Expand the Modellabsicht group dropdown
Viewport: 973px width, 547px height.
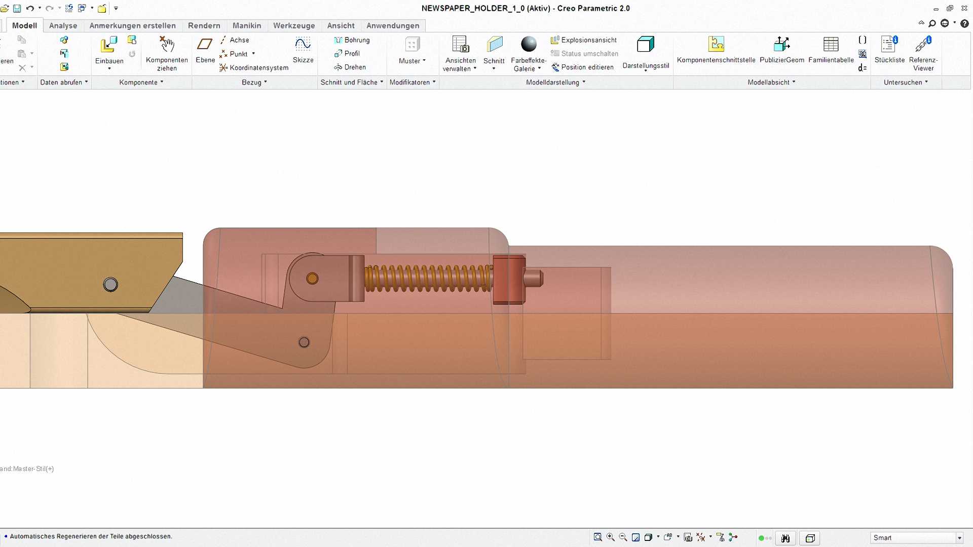click(x=772, y=83)
